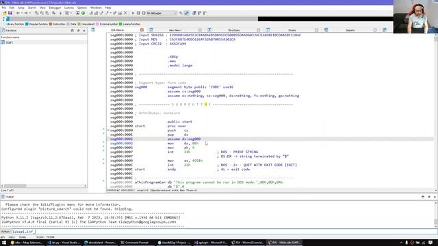
Task: Open the File menu
Action: [x=3, y=8]
